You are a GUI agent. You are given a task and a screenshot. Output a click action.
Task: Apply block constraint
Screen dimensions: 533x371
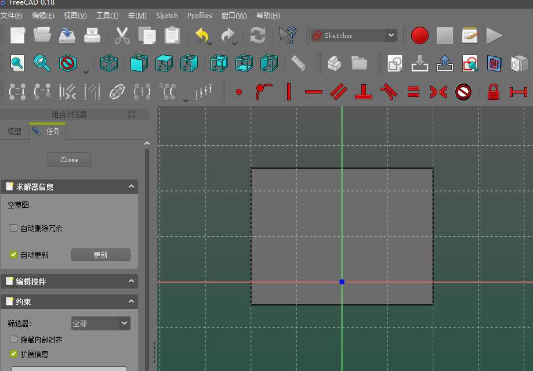463,92
